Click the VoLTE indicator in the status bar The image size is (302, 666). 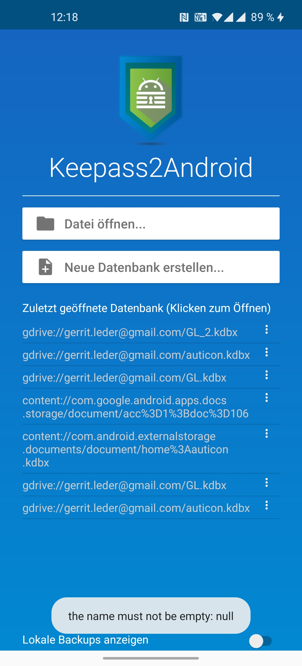click(201, 17)
